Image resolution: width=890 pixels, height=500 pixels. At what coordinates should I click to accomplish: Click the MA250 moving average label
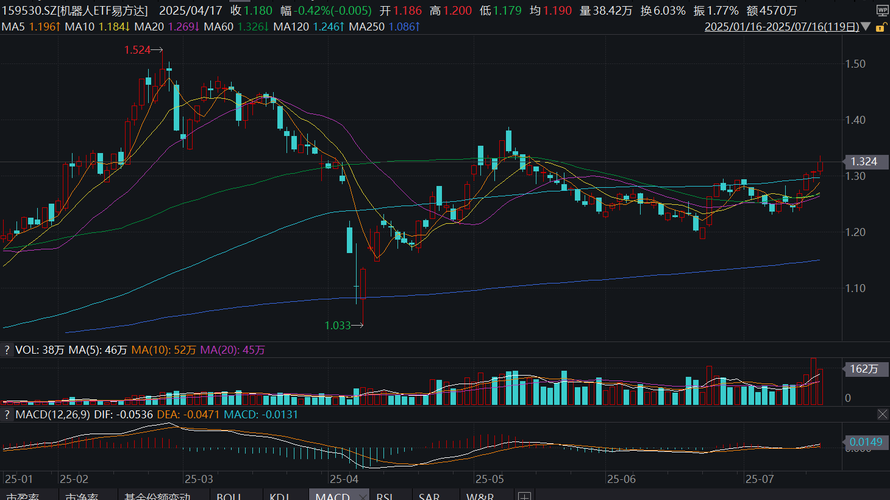[x=385, y=27]
